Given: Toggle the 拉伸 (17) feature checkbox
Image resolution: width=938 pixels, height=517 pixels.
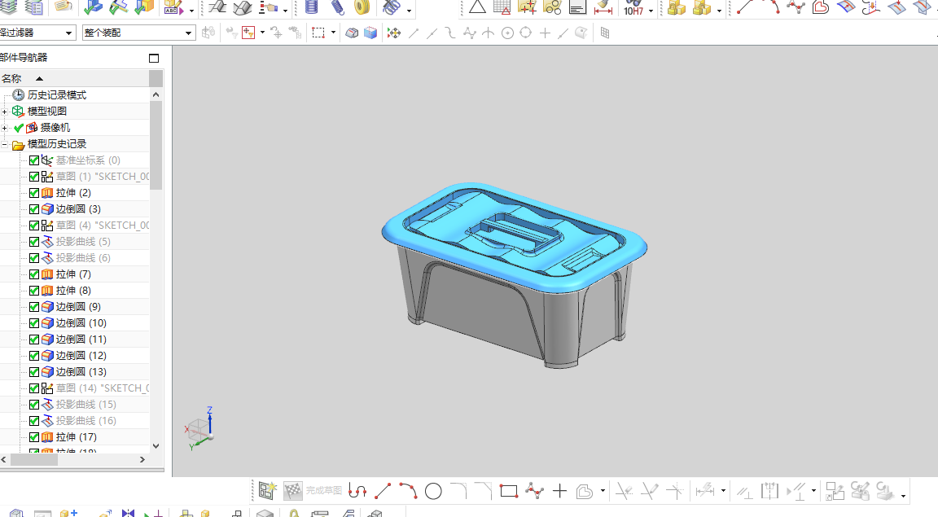Looking at the screenshot, I should point(34,437).
